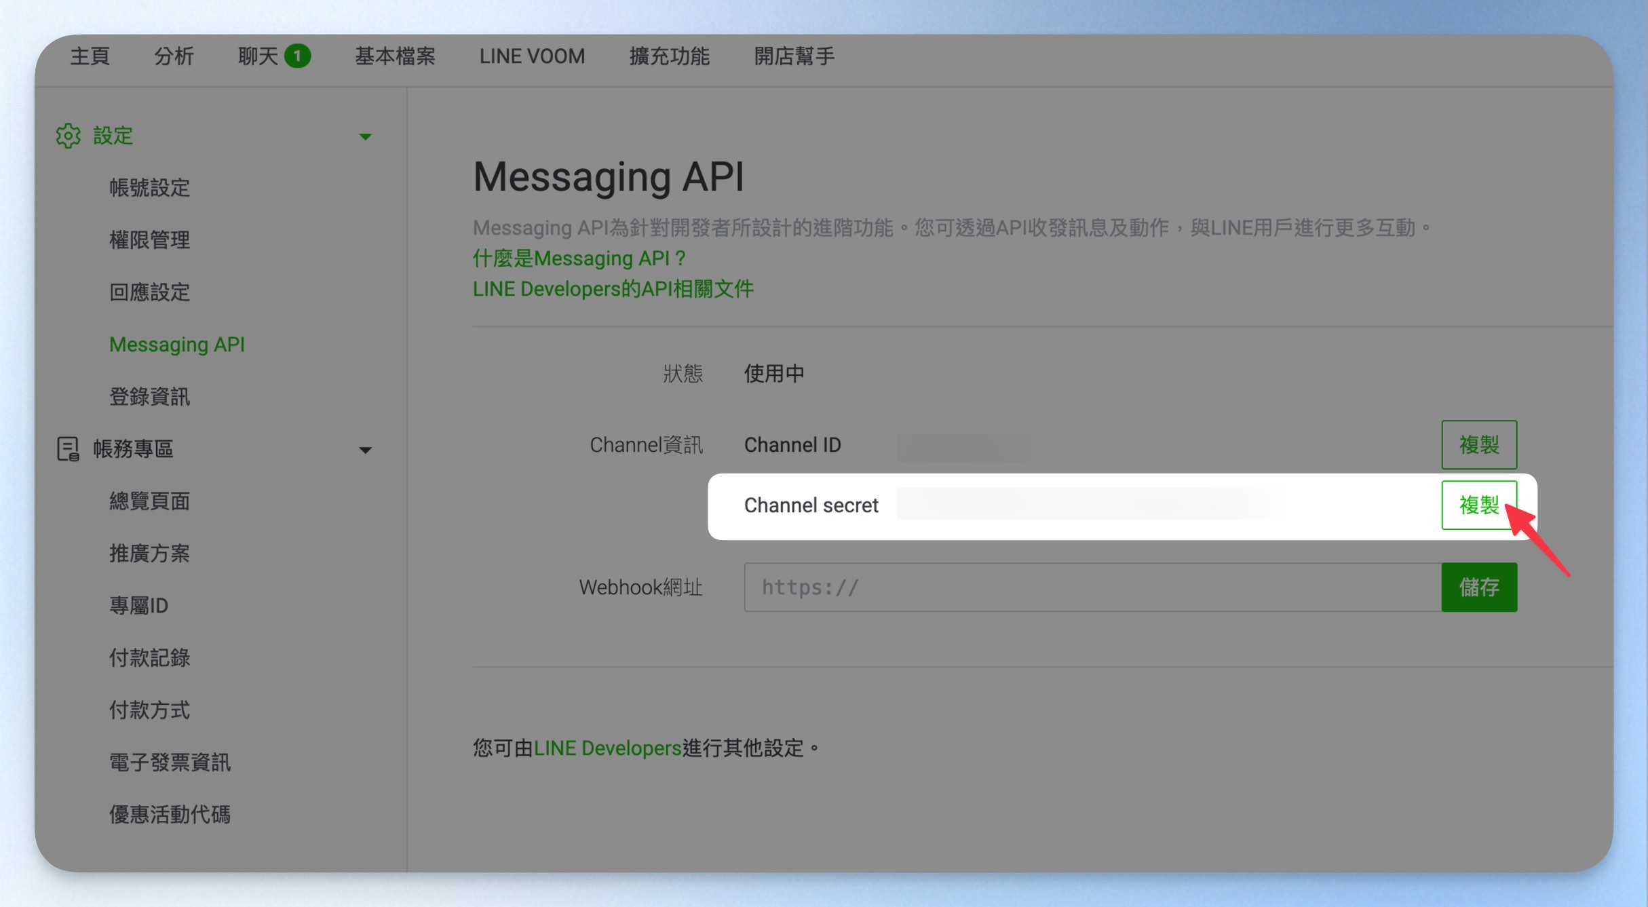Open 擴充功能 in the top navigation
Screen dimensions: 1648x907
670,56
